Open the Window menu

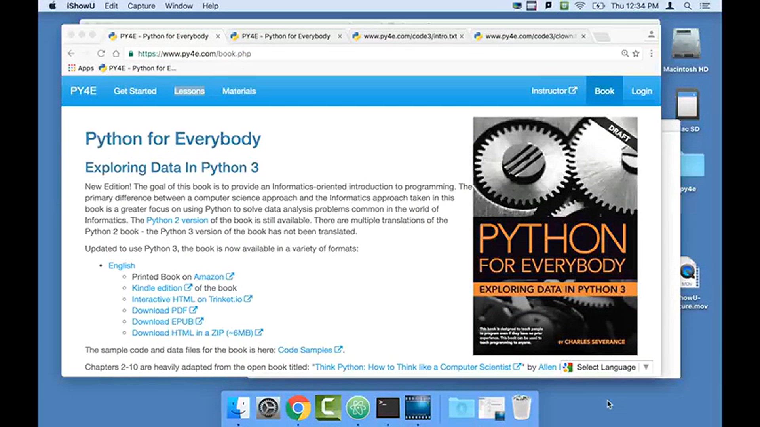179,6
